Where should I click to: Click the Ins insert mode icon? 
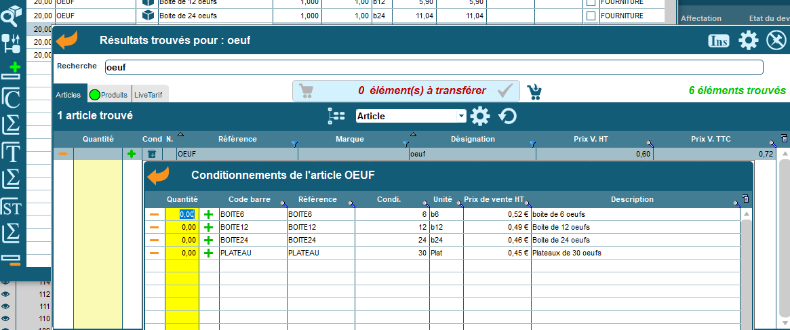[x=719, y=41]
